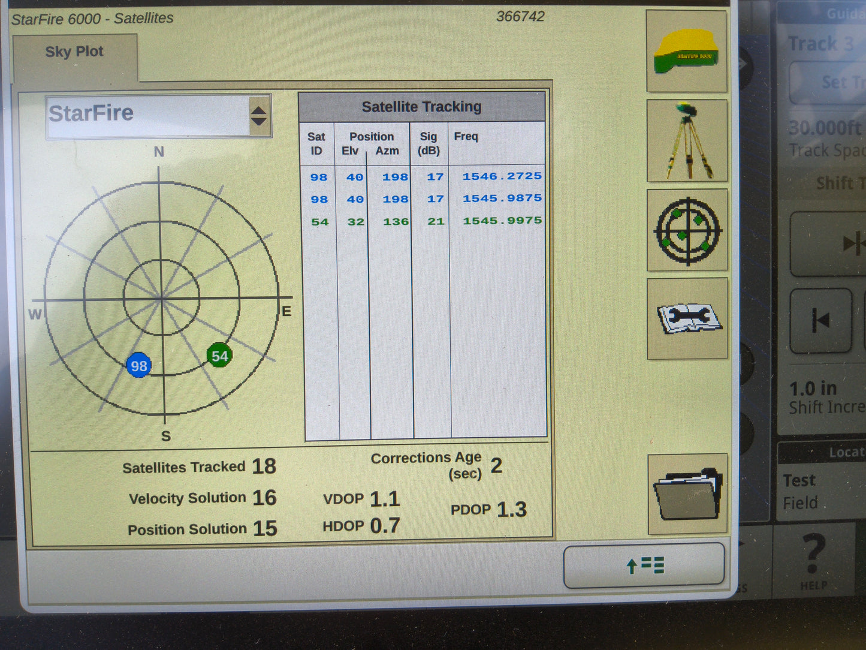Open the setup manual wrench-book icon

coord(687,318)
